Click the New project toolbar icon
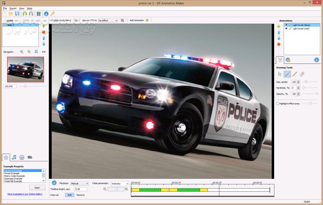This screenshot has width=323, height=205. pyautogui.click(x=5, y=14)
